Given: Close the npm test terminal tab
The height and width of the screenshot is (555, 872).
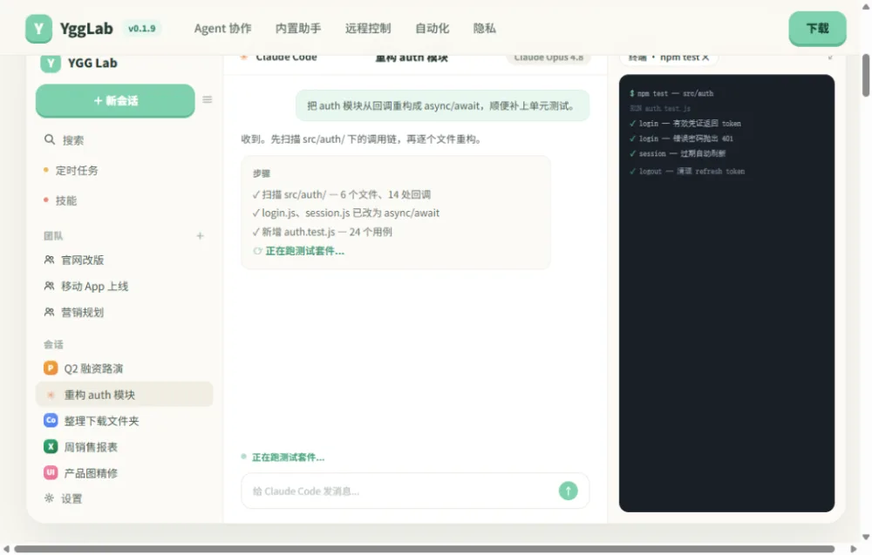Looking at the screenshot, I should click(705, 58).
